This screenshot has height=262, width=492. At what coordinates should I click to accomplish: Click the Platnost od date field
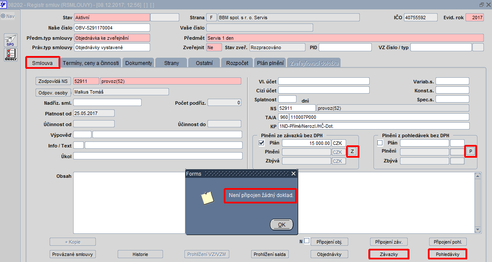[94, 113]
